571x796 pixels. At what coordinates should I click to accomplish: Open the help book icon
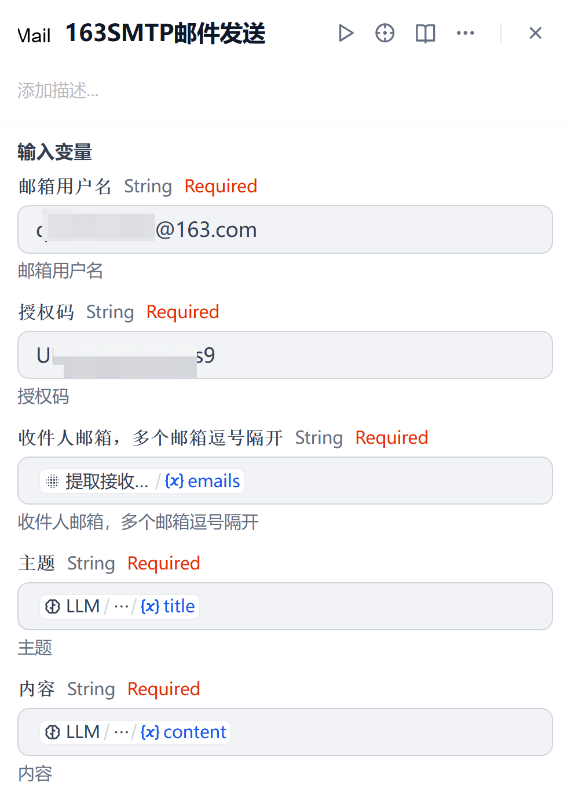(x=425, y=34)
